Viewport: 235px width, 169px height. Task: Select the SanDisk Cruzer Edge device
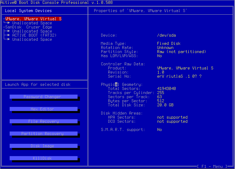tap(29, 27)
